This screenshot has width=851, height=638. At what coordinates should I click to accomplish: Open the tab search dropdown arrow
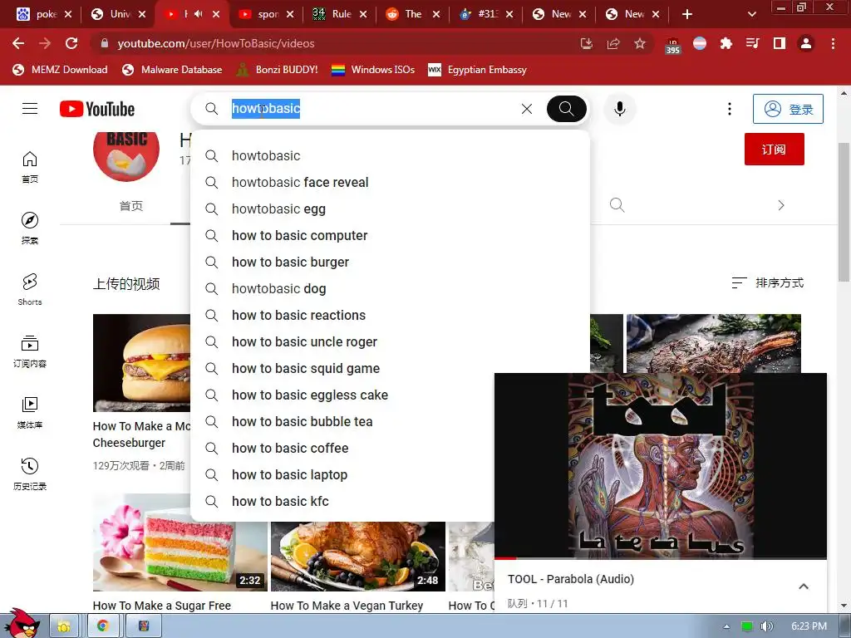751,14
